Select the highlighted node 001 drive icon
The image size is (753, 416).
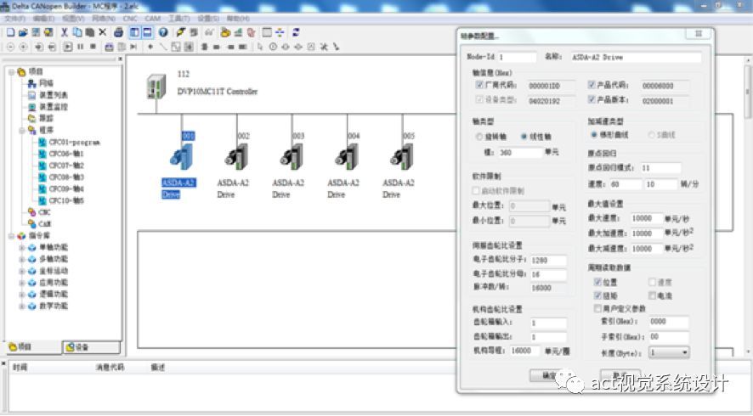pyautogui.click(x=182, y=157)
